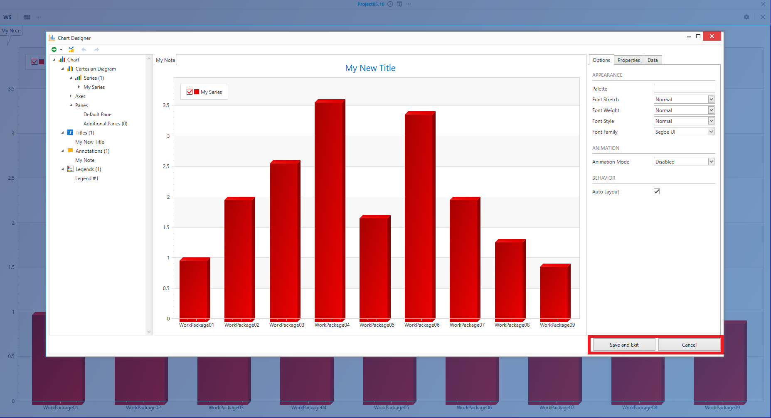Switch to the Properties tab
771x418 pixels.
(x=629, y=60)
